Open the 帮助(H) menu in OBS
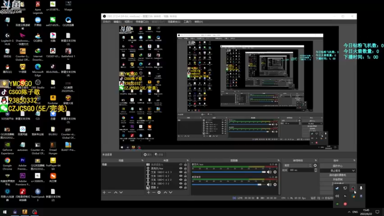 coord(199,22)
